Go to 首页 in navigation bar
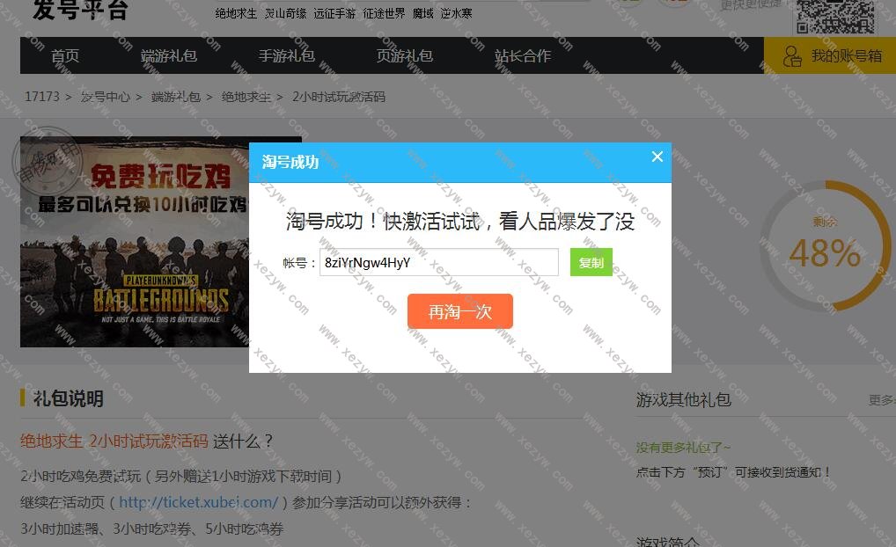 pyautogui.click(x=65, y=55)
